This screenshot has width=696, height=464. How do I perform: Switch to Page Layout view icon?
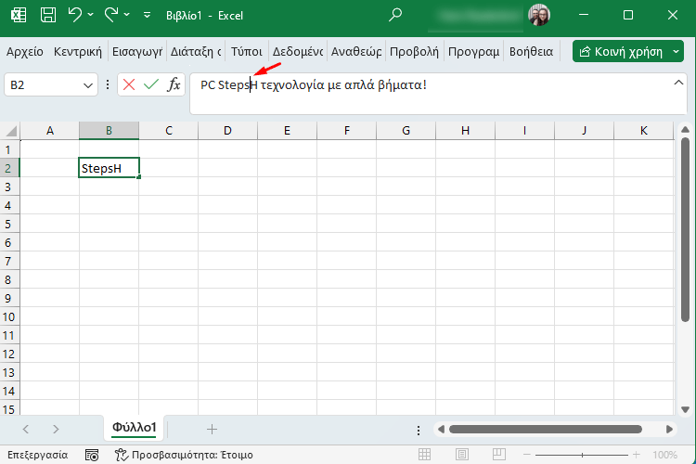(461, 454)
